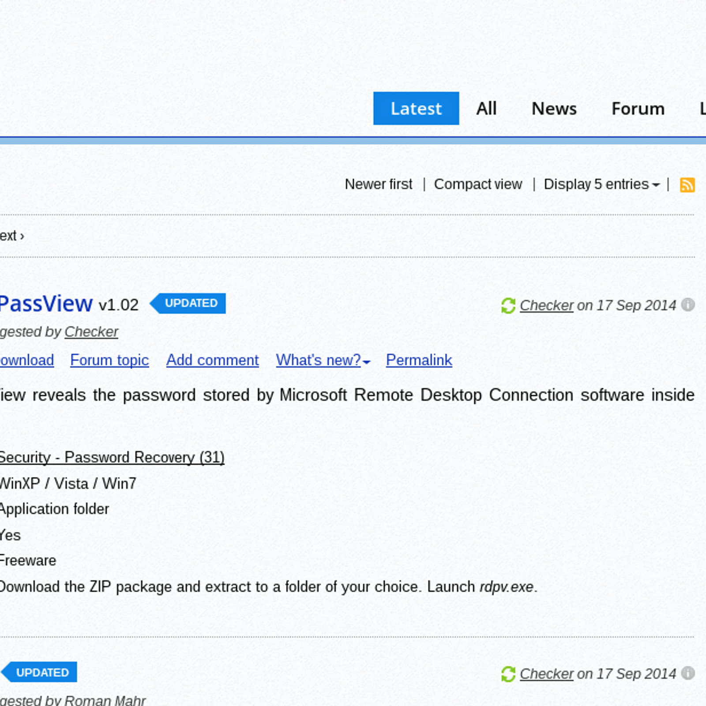This screenshot has width=706, height=706.
Task: Click the green refresh icon on Roman Mahr entry
Action: 508,674
